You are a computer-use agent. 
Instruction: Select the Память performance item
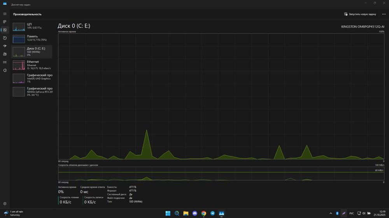32,39
